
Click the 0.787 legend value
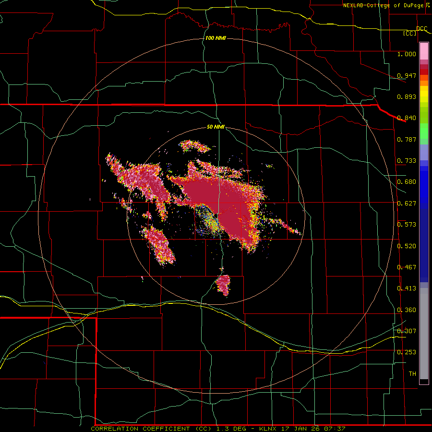[x=407, y=139]
